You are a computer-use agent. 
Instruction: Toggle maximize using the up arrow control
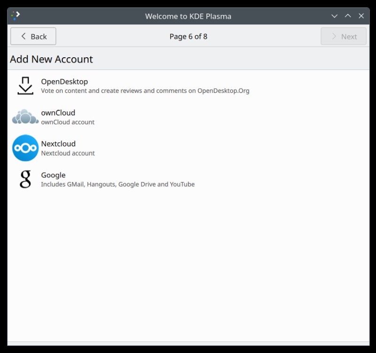(x=348, y=15)
